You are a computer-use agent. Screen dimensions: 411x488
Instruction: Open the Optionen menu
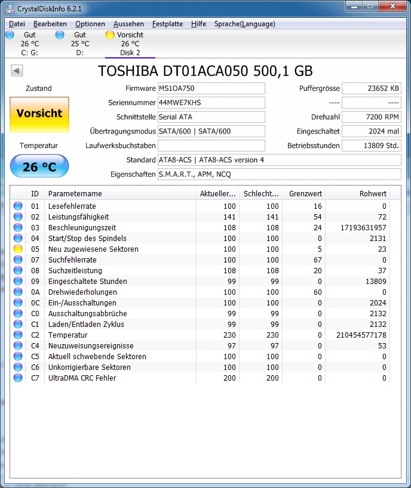pos(90,24)
